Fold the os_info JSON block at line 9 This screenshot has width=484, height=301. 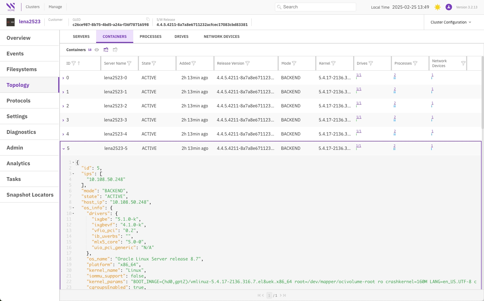coord(73,208)
